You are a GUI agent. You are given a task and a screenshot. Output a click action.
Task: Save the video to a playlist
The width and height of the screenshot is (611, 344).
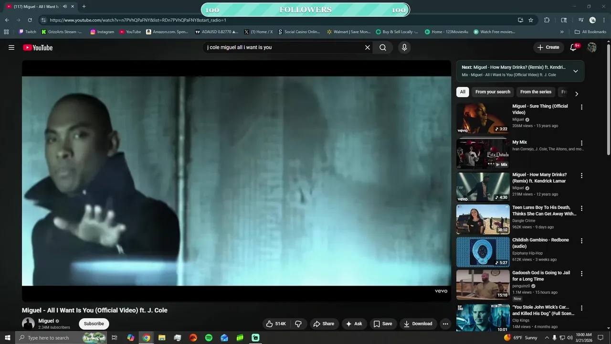pyautogui.click(x=383, y=324)
